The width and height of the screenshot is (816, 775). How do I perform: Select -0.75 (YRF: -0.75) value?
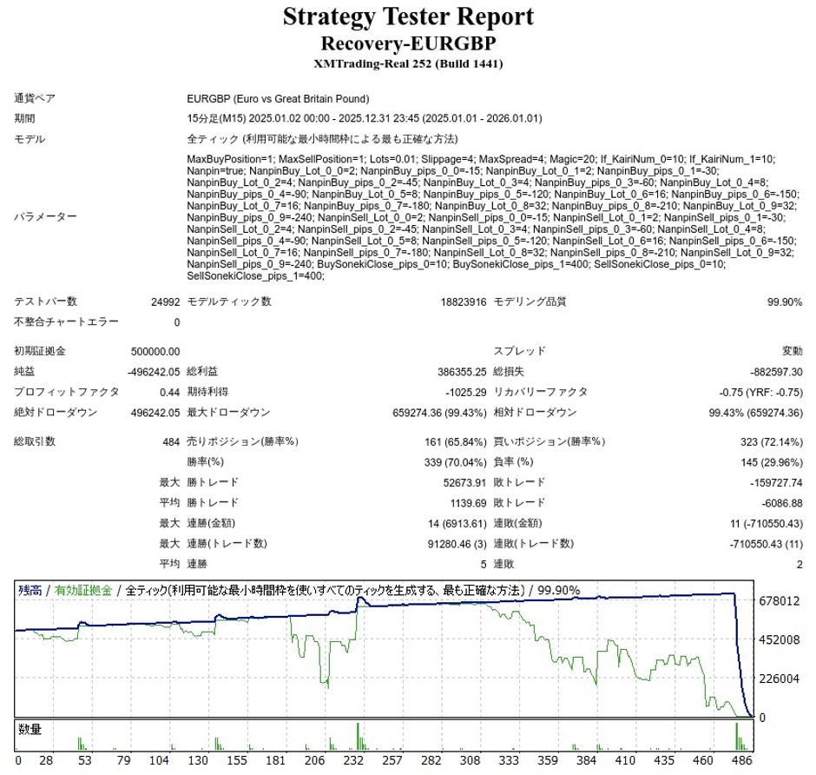pos(760,392)
